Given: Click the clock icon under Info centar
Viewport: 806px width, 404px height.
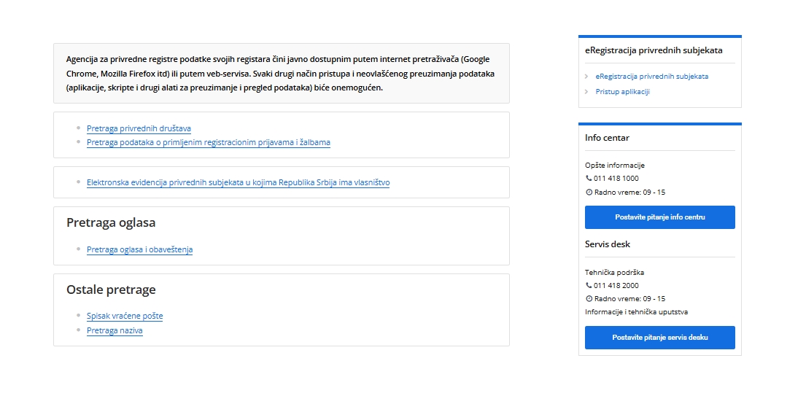Looking at the screenshot, I should pyautogui.click(x=589, y=193).
